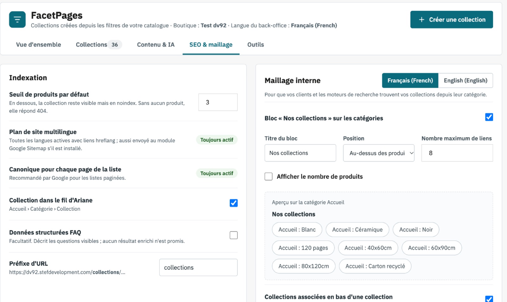The height and width of the screenshot is (302, 507).
Task: Select the SEO & maillage tab
Action: click(211, 45)
